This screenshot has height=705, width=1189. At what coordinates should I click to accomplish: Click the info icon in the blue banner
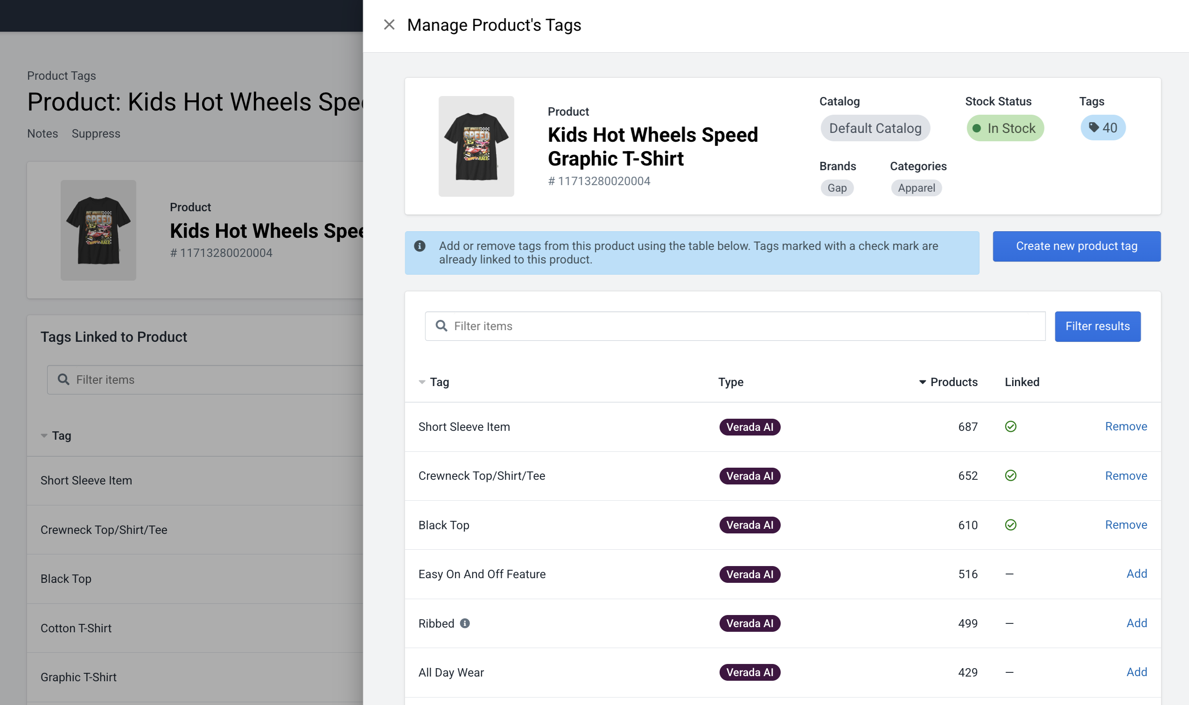pyautogui.click(x=420, y=246)
